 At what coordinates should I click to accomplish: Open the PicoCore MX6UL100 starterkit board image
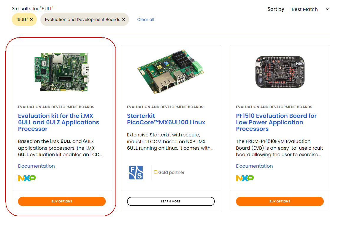(171, 72)
